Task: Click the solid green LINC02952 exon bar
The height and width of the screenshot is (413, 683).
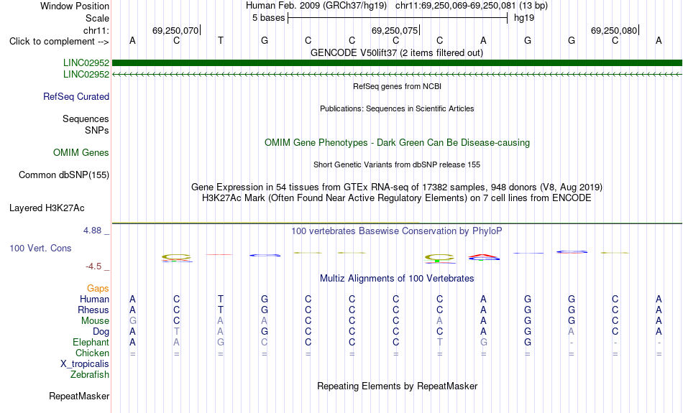Action: (x=397, y=63)
